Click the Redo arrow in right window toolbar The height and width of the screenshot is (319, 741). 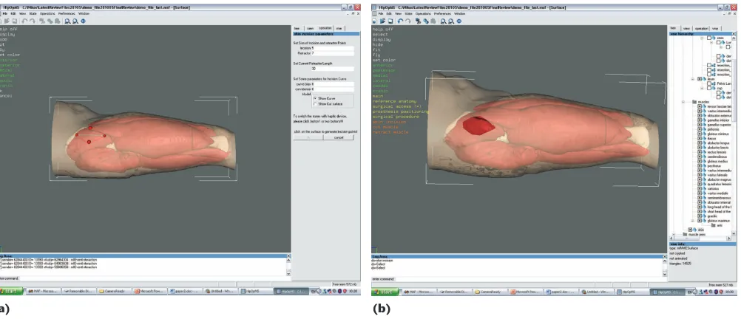click(x=407, y=21)
